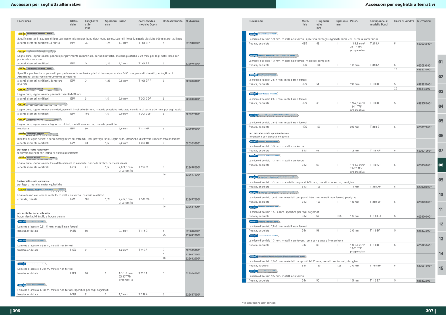Click heading 'per legno, serie «pionier»'
The image size is (446, 315).
pos(33,149)
